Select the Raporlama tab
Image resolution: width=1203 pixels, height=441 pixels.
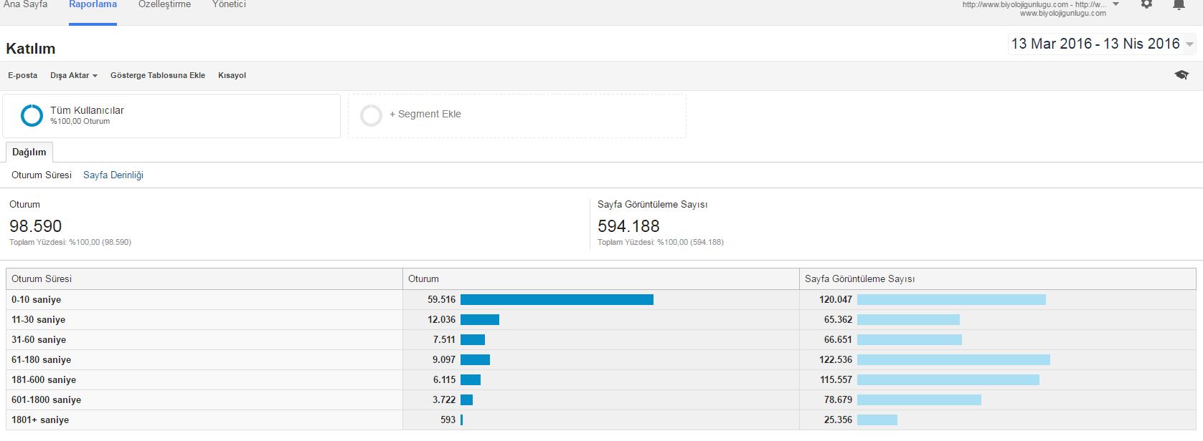[93, 4]
